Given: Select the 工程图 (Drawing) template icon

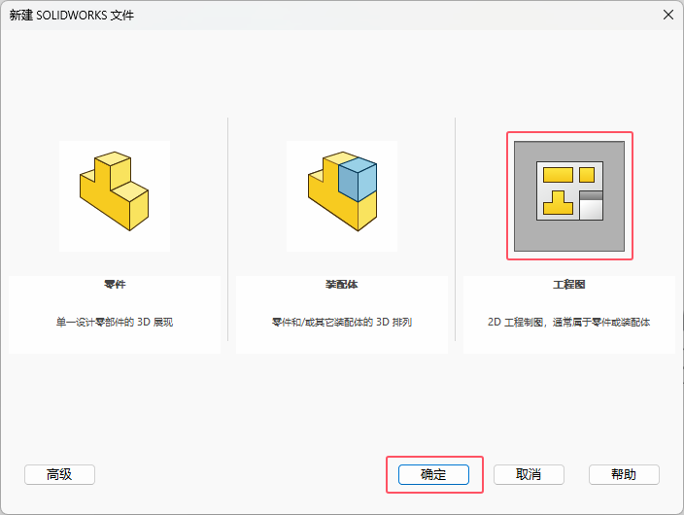Looking at the screenshot, I should 569,196.
